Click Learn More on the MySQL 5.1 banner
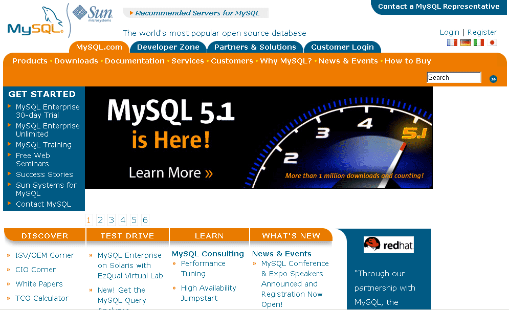Viewport: 509px width, 310px height. click(171, 173)
